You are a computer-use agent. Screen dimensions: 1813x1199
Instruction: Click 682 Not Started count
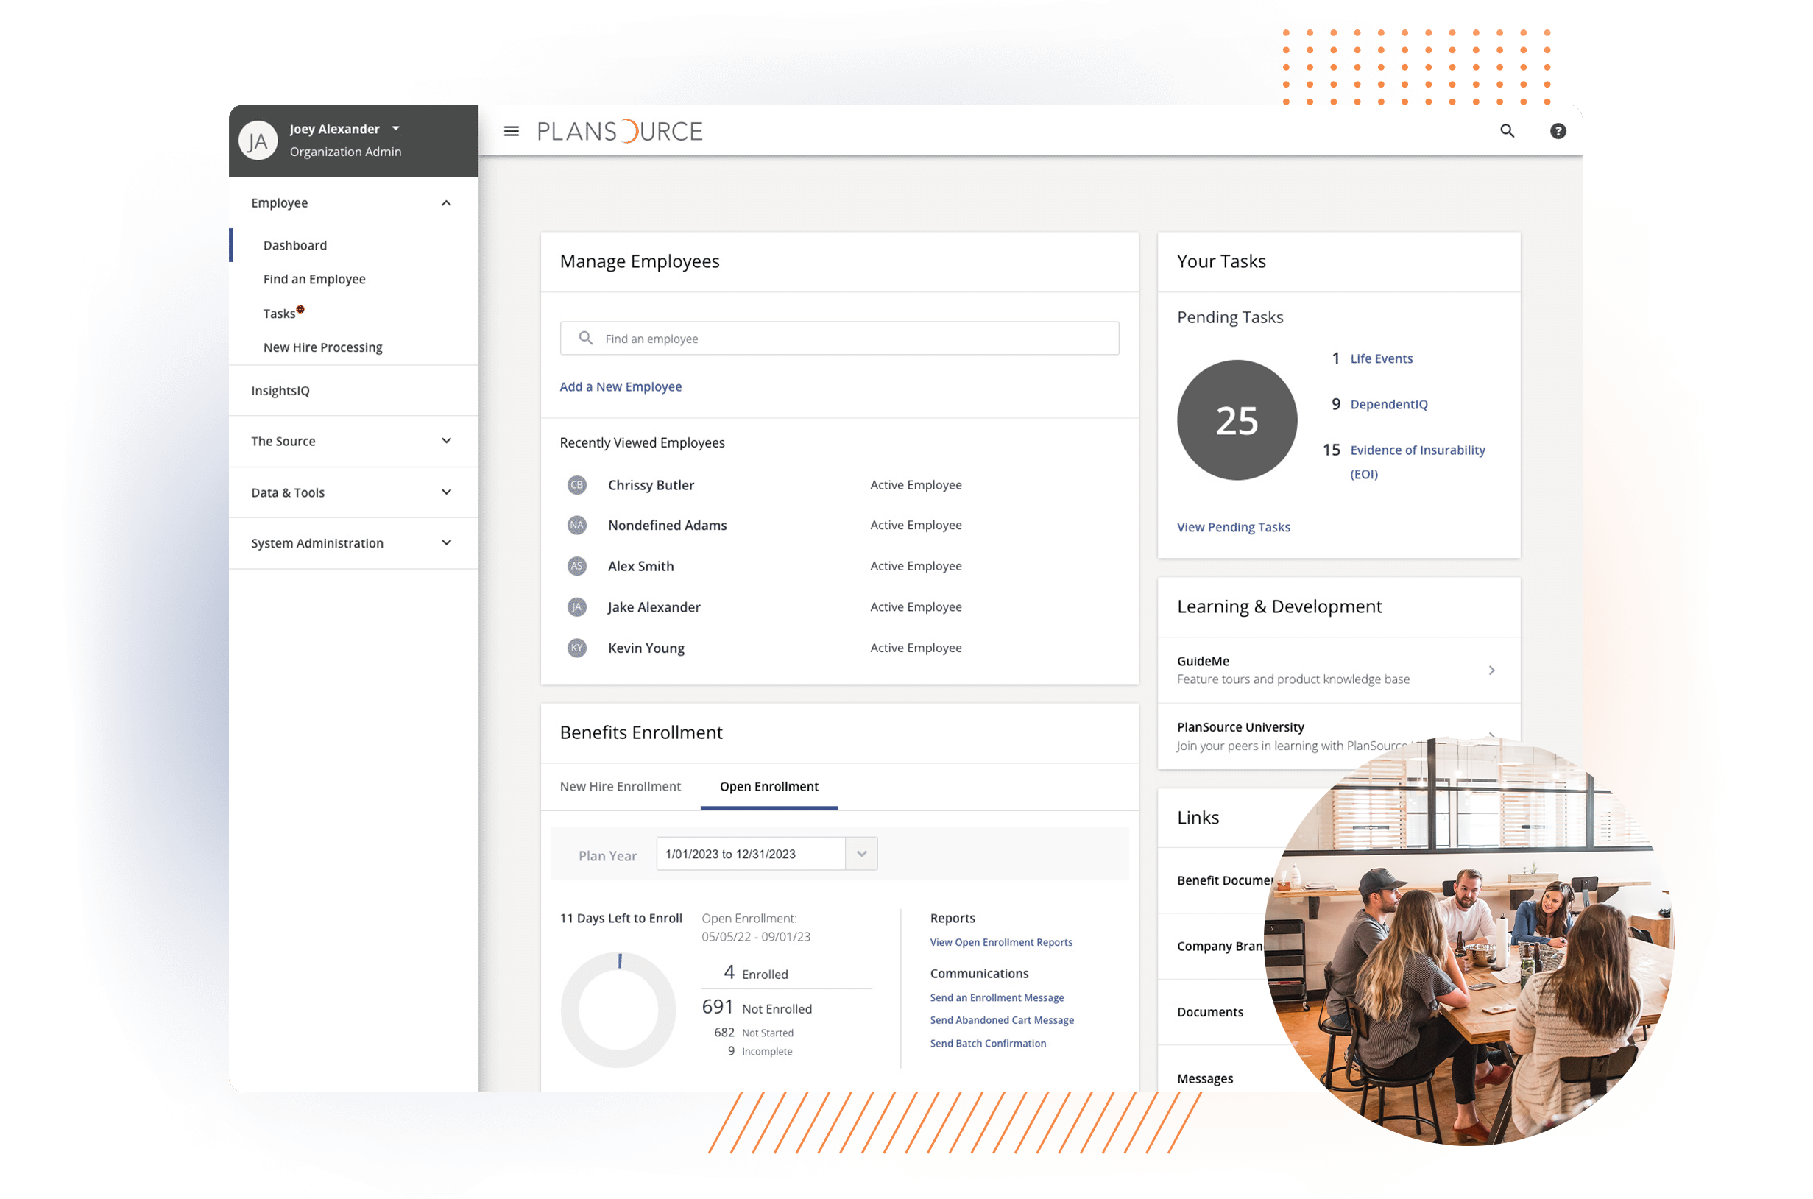724,1033
